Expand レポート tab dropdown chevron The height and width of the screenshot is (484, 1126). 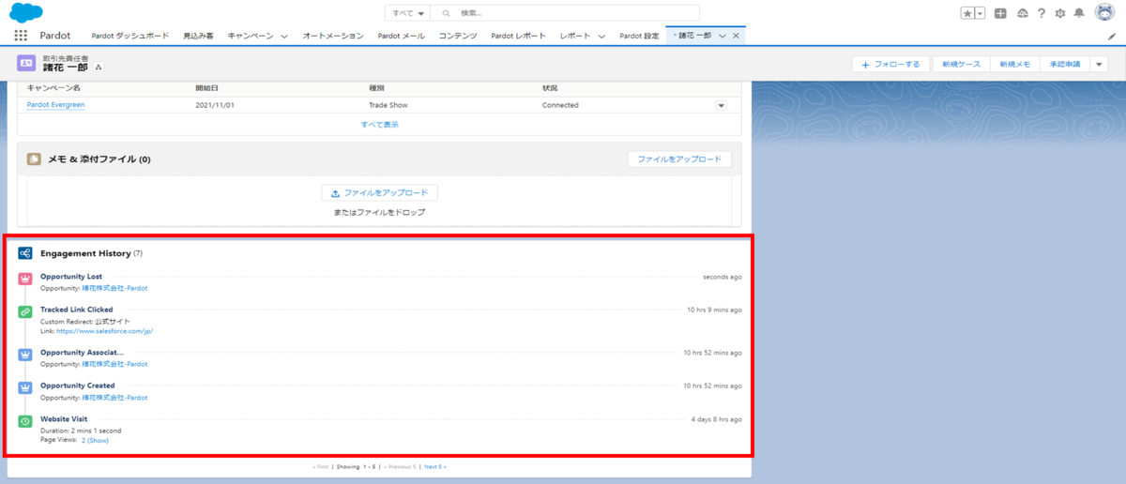(601, 36)
